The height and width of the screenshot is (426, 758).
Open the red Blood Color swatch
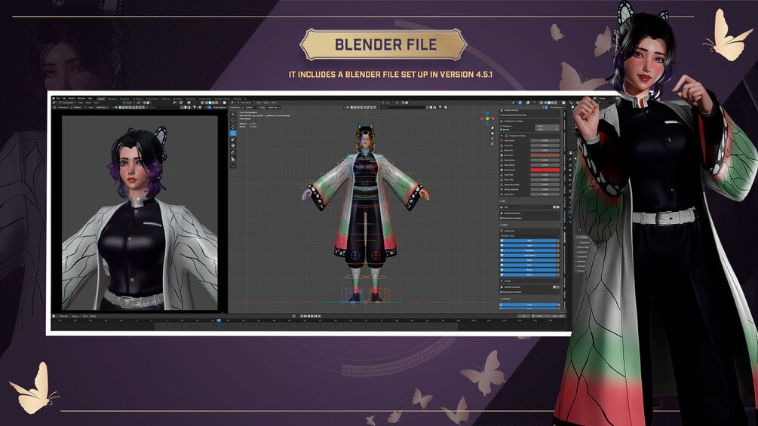coord(545,170)
